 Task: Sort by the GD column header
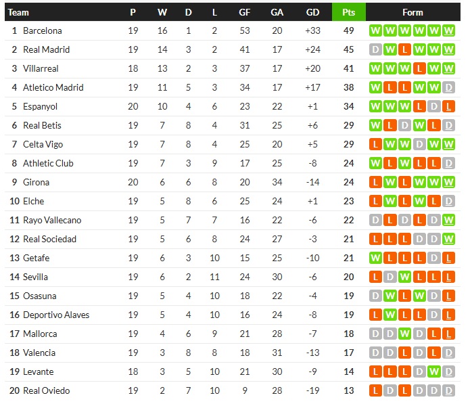click(312, 12)
